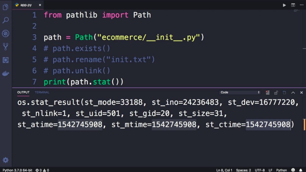Screen dimensions: 306x172
Task: Click st_uid=501 in the output
Action: pyautogui.click(x=98, y=114)
